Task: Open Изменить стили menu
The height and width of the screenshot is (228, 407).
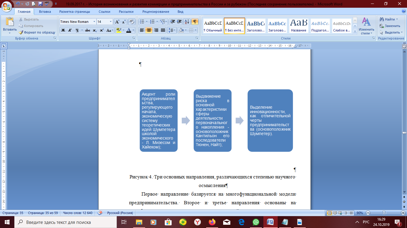Action: tap(366, 26)
